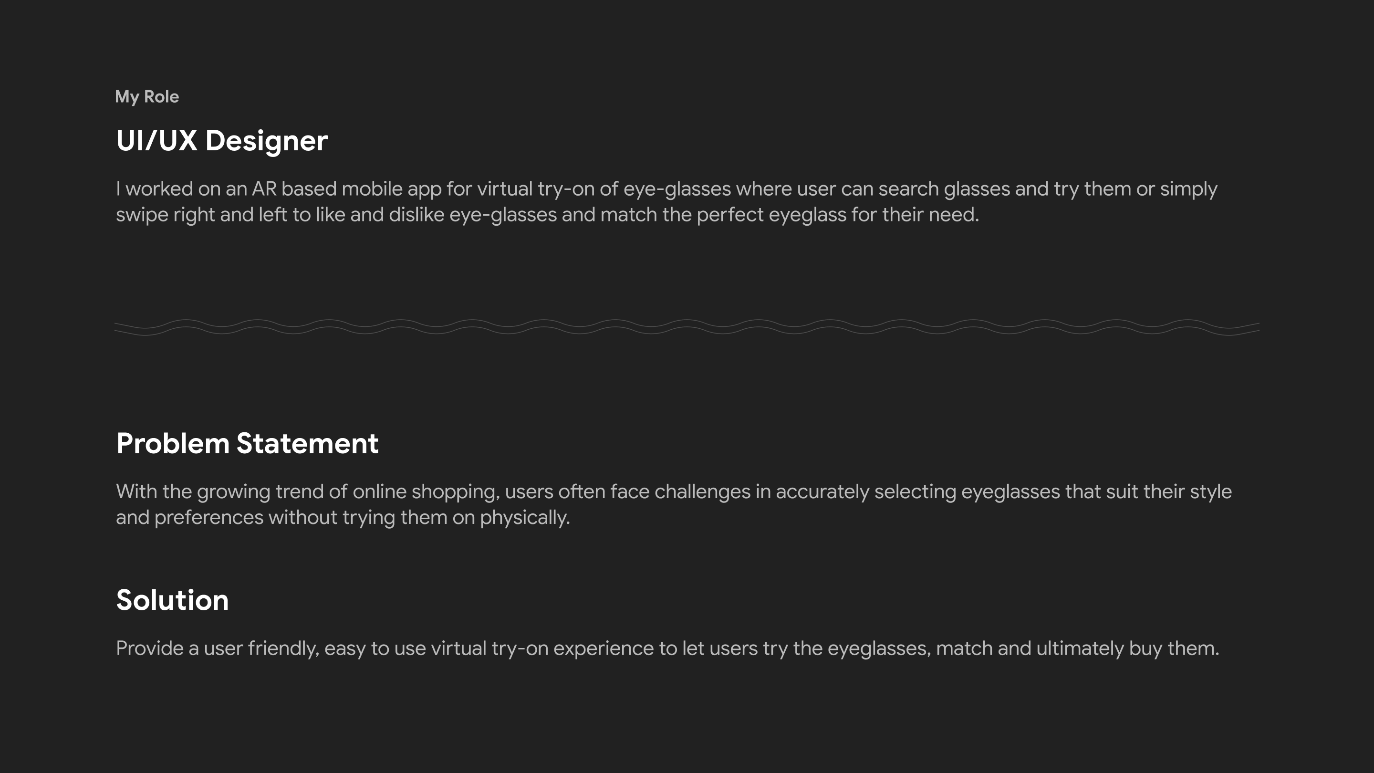This screenshot has width=1374, height=773.
Task: Click the line starting "swipe right and left"
Action: (547, 215)
